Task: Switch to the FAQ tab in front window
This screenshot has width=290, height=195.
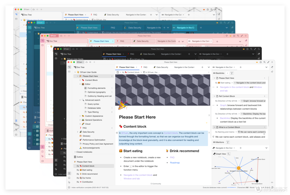Action: (144, 67)
